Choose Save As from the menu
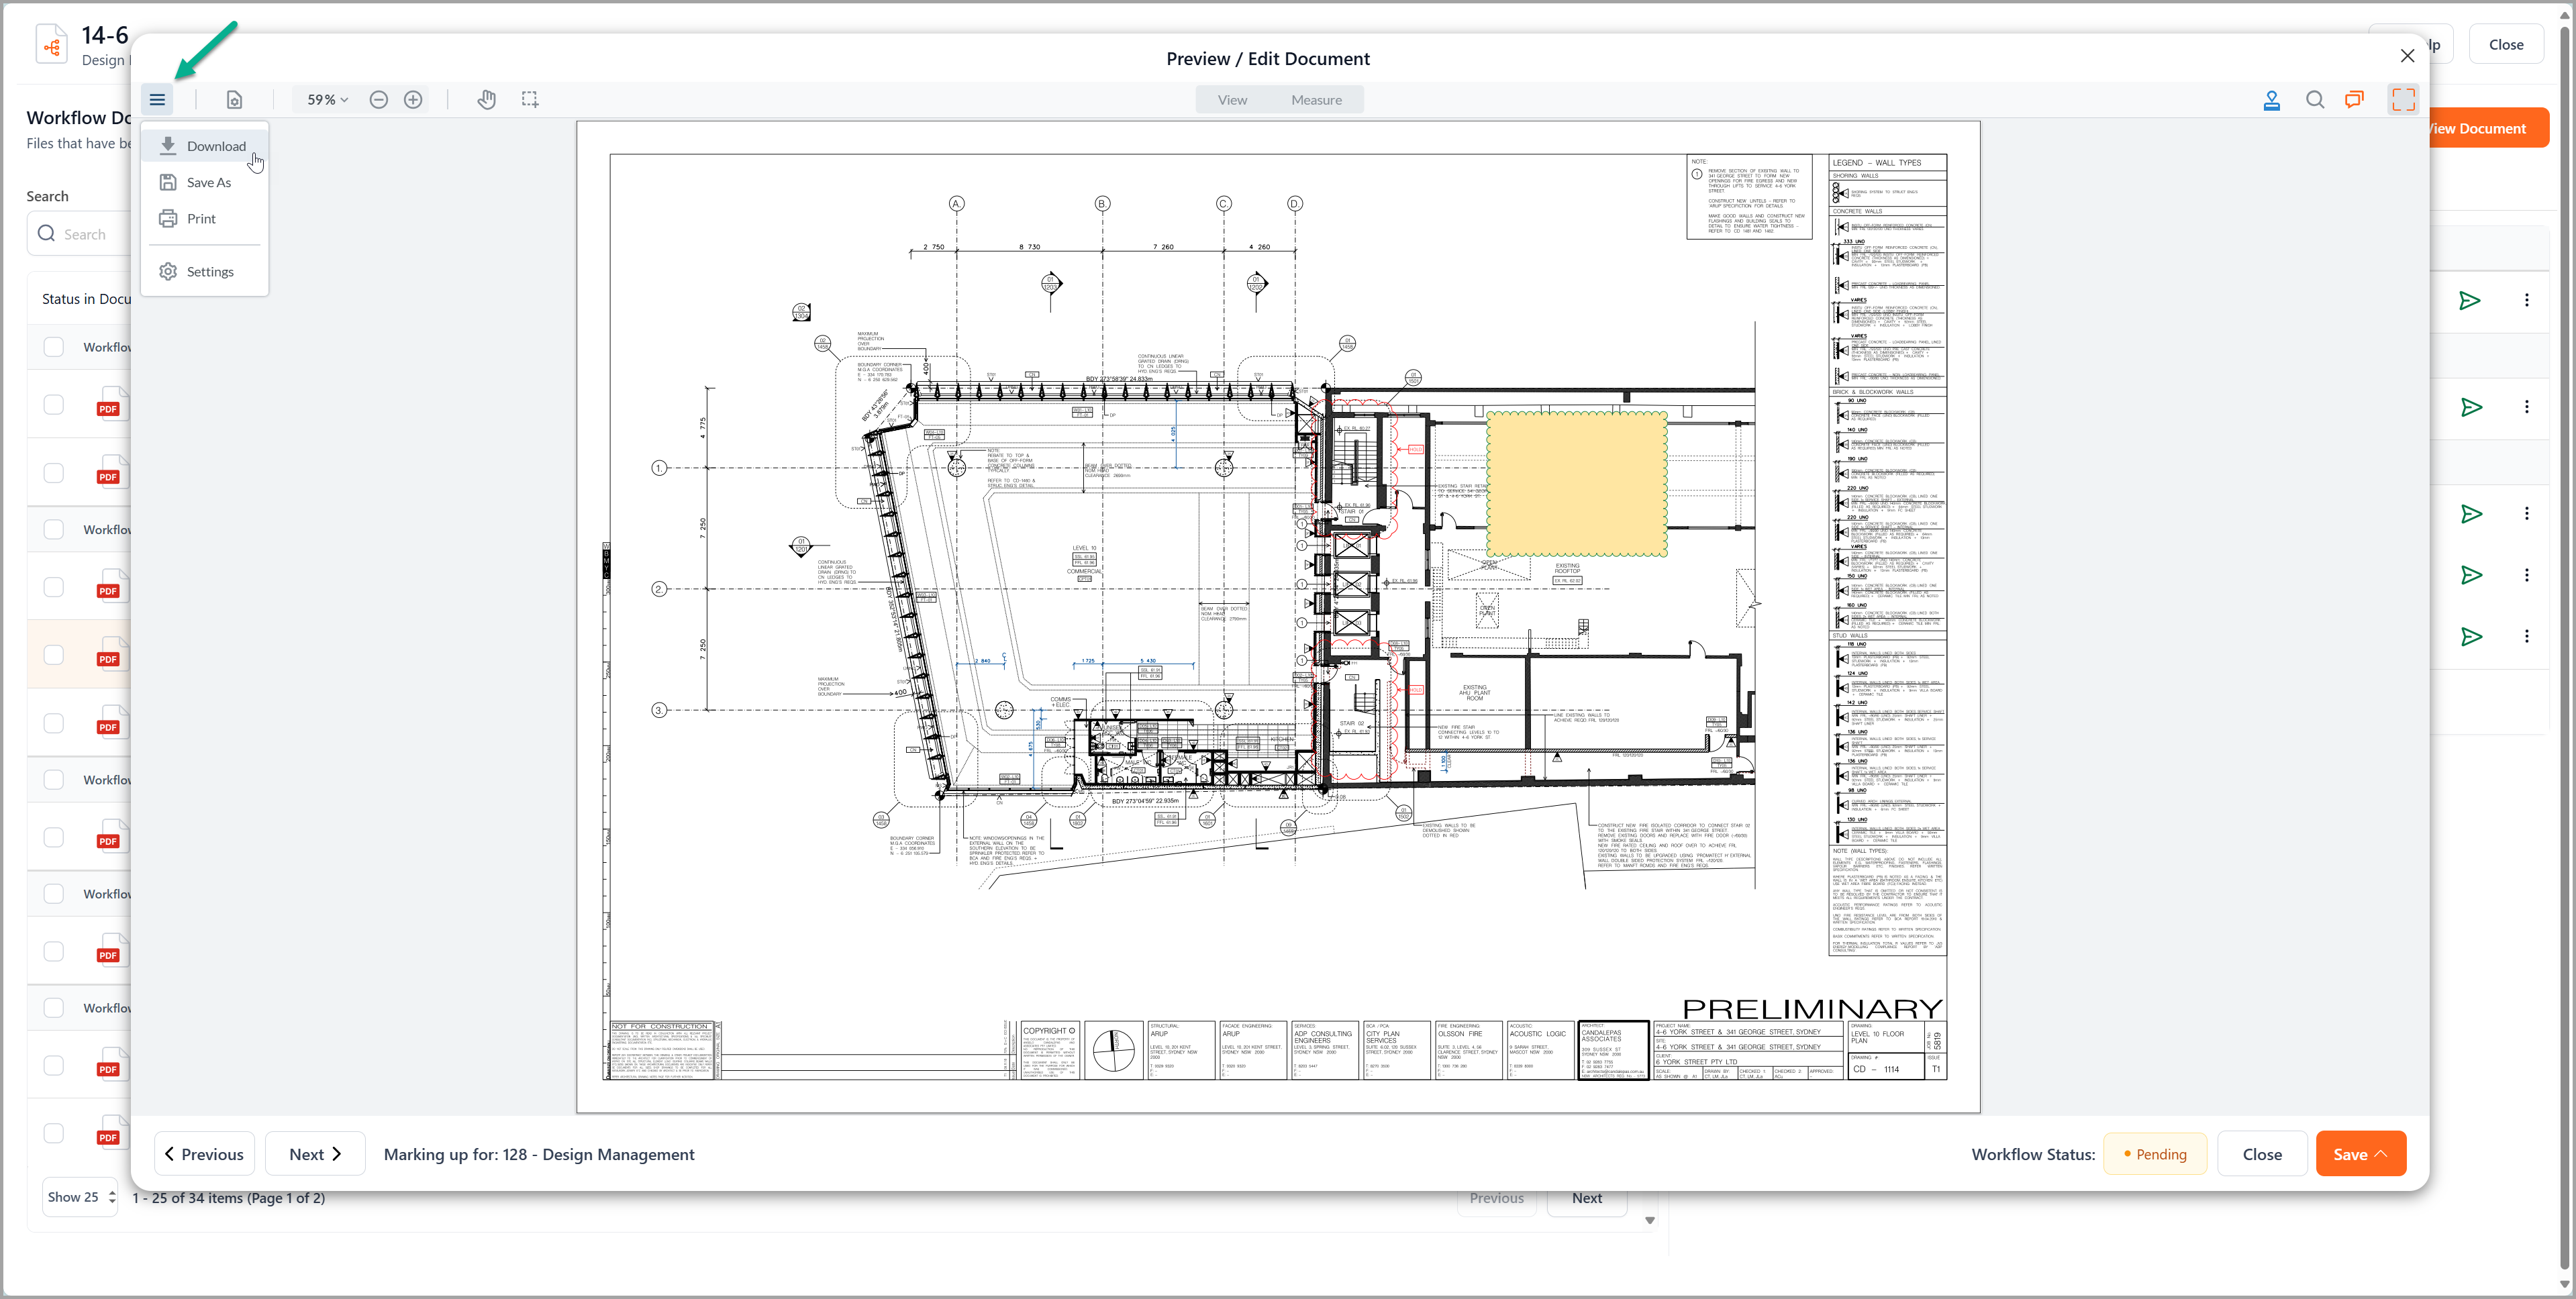Viewport: 2576px width, 1299px height. [205, 182]
